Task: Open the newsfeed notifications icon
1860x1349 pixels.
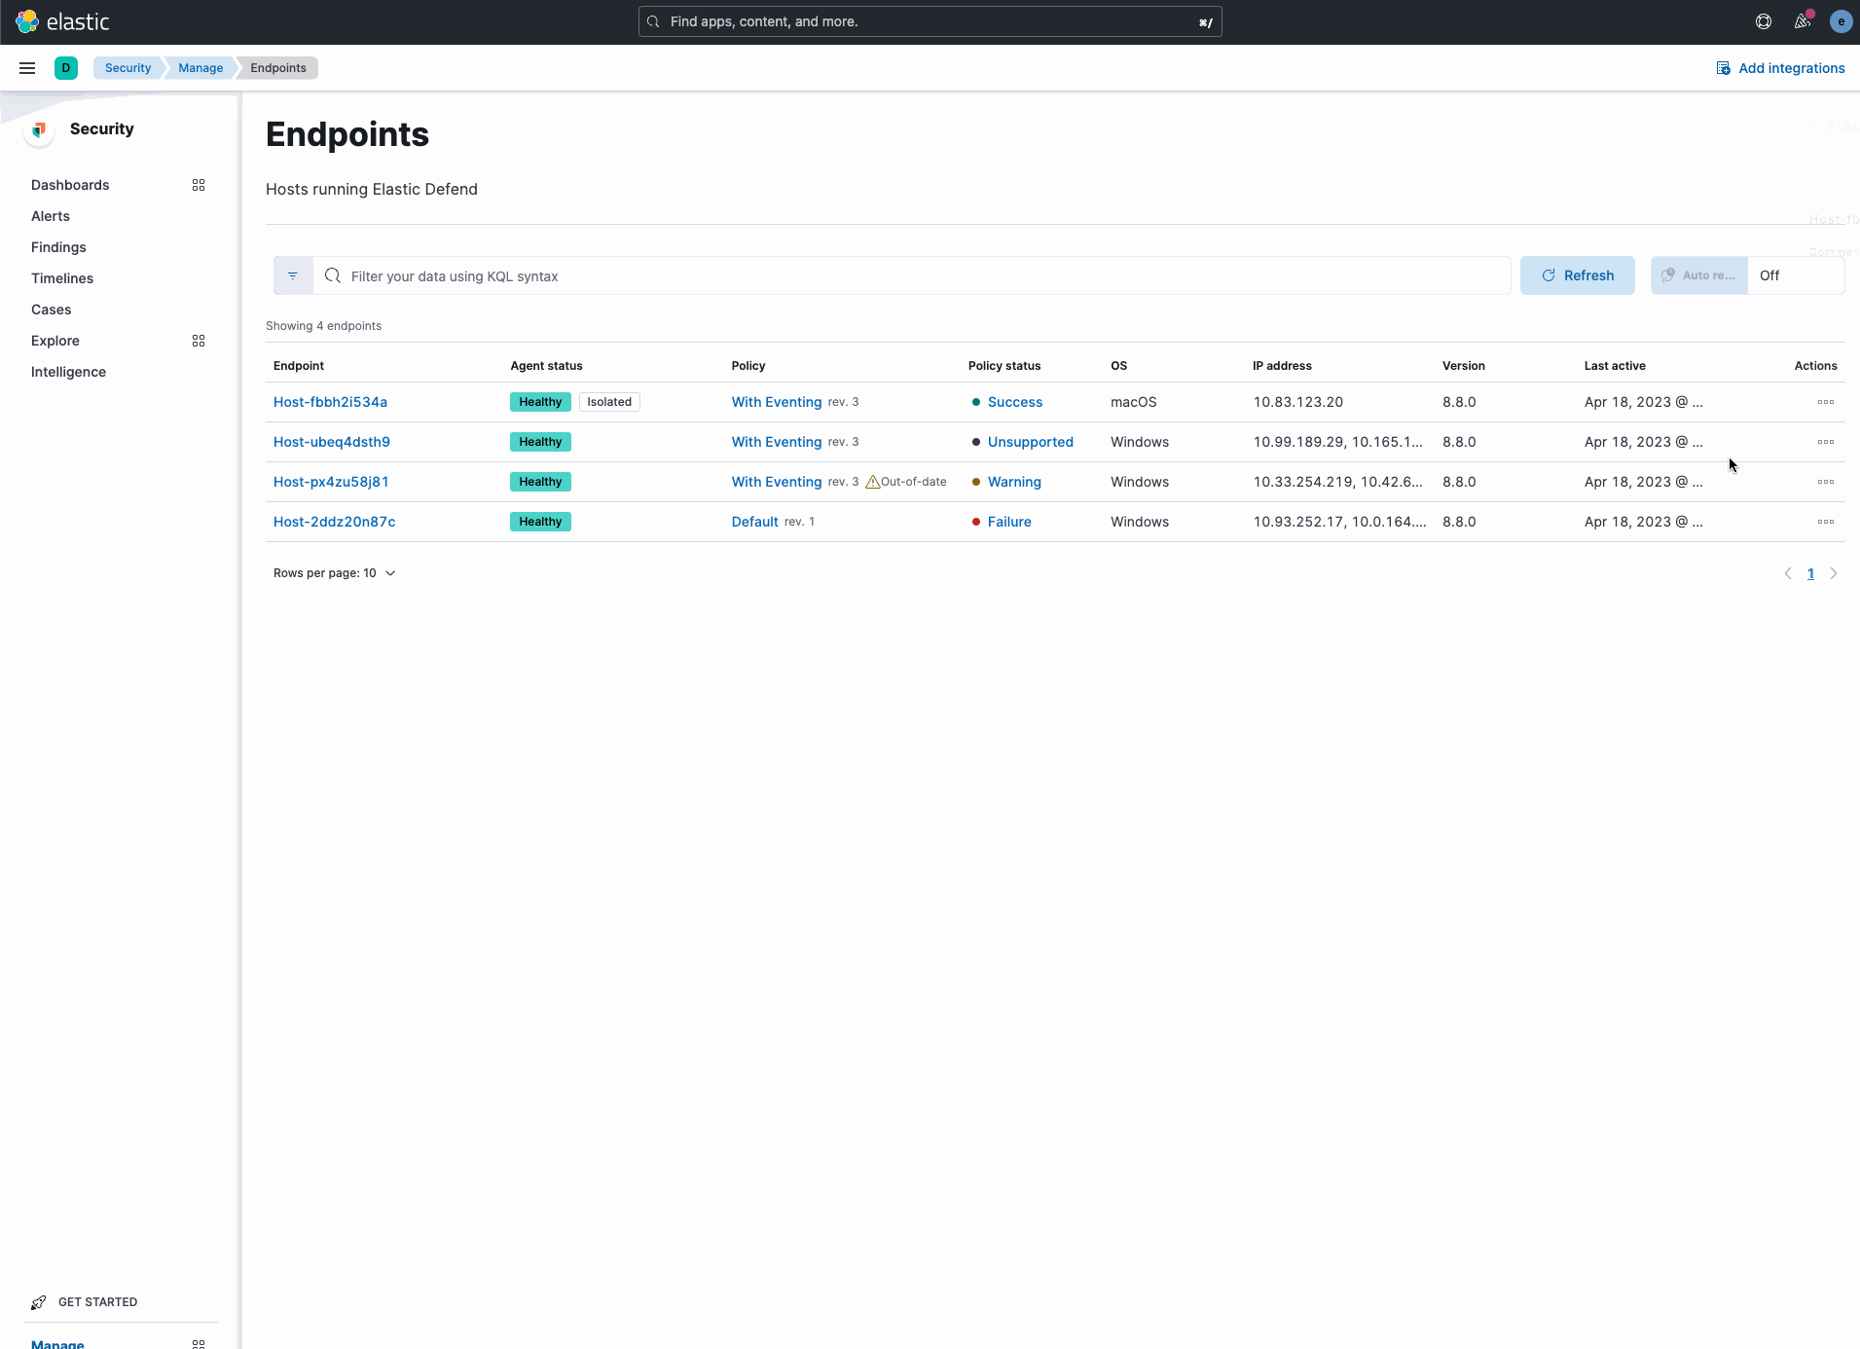Action: (1803, 21)
